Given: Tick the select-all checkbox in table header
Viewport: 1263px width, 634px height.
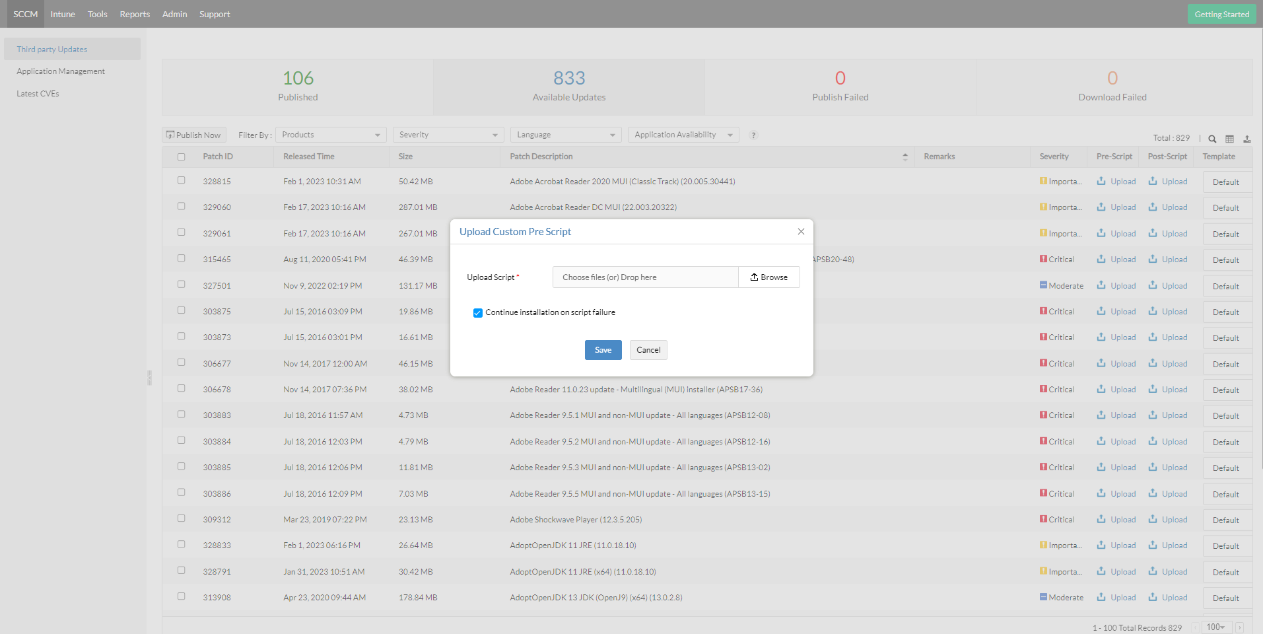Looking at the screenshot, I should click(181, 157).
